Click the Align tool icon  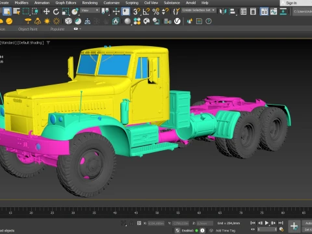232,11
